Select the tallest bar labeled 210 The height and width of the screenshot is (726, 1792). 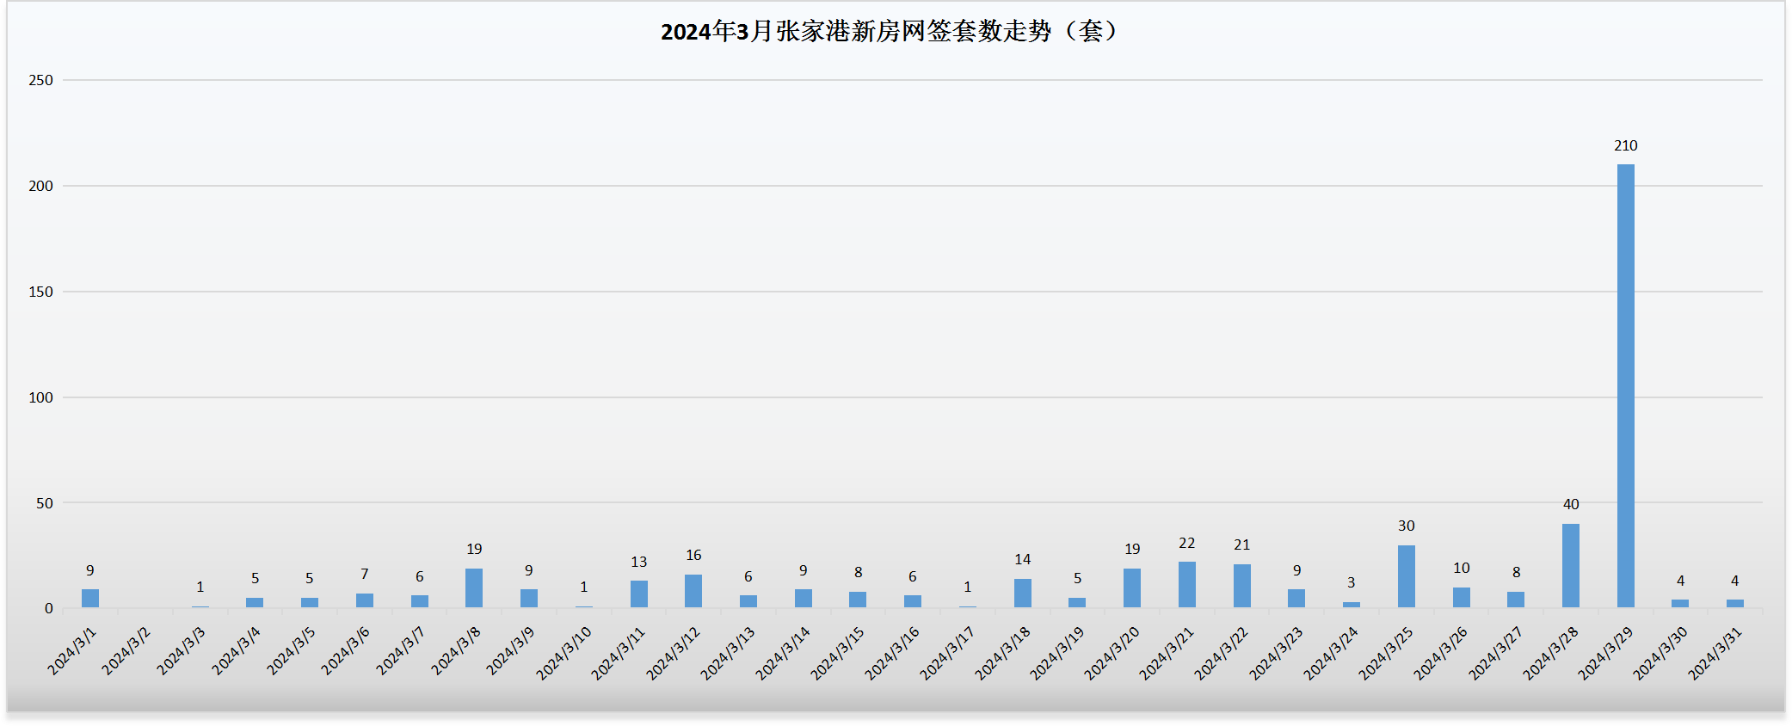(1625, 386)
